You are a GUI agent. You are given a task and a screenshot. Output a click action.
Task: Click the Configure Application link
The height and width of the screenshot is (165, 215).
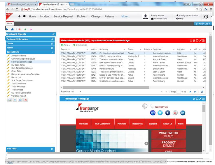(x=188, y=15)
